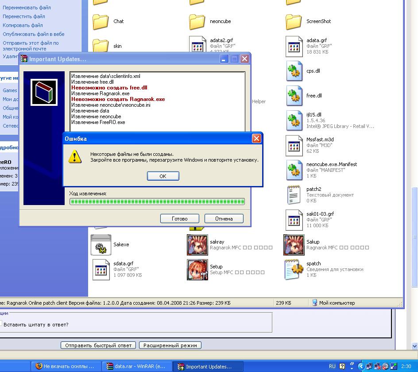Select the patch2 text document icon
This screenshot has height=372, width=418.
pos(294,195)
